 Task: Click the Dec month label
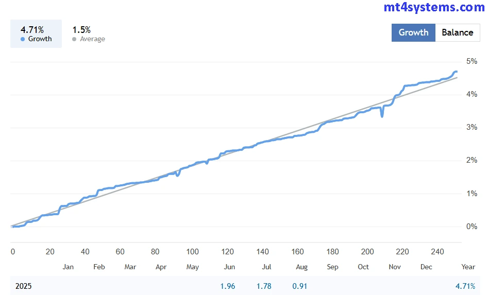click(426, 267)
